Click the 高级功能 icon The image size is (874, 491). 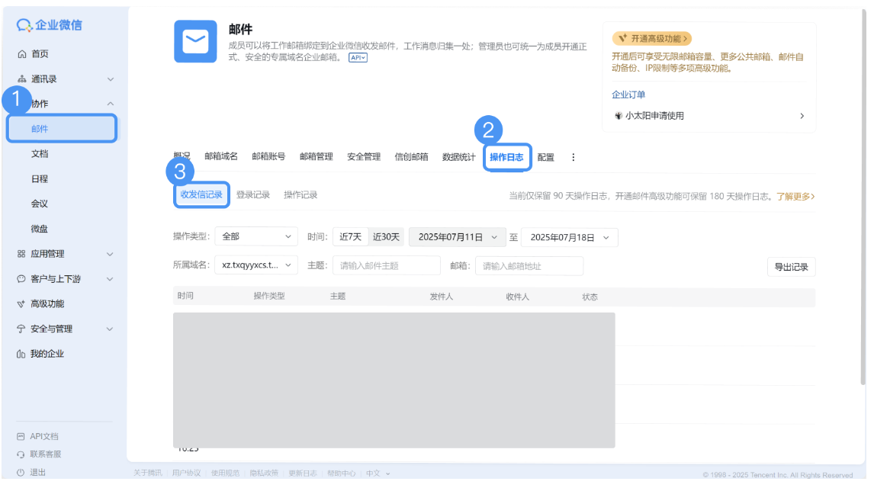pyautogui.click(x=21, y=304)
